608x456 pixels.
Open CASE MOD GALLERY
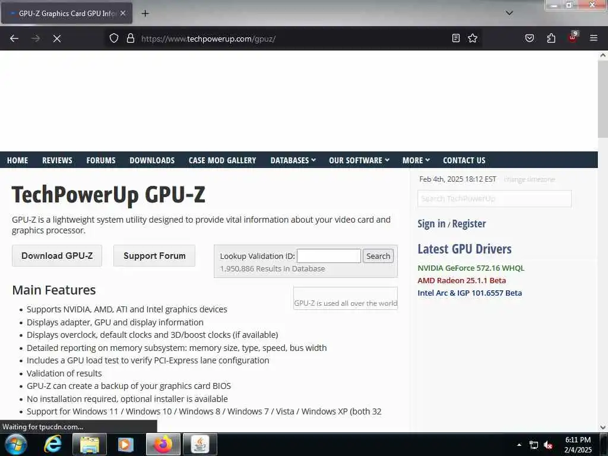pos(223,160)
